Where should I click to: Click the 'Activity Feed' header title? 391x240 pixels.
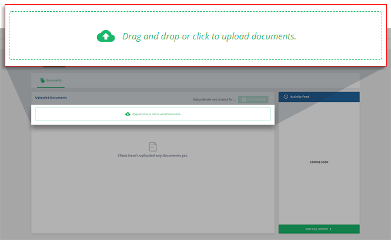pos(300,96)
